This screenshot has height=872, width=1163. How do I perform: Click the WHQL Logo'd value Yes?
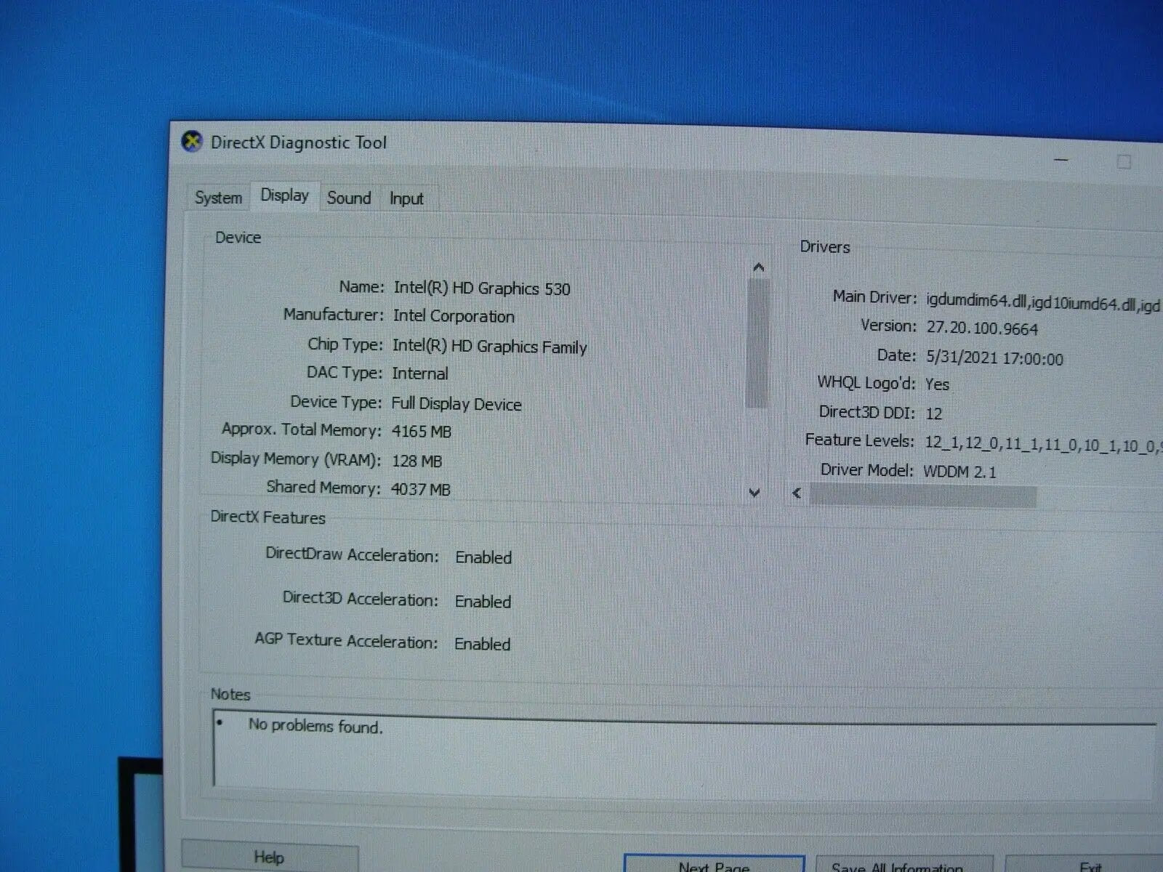[938, 384]
